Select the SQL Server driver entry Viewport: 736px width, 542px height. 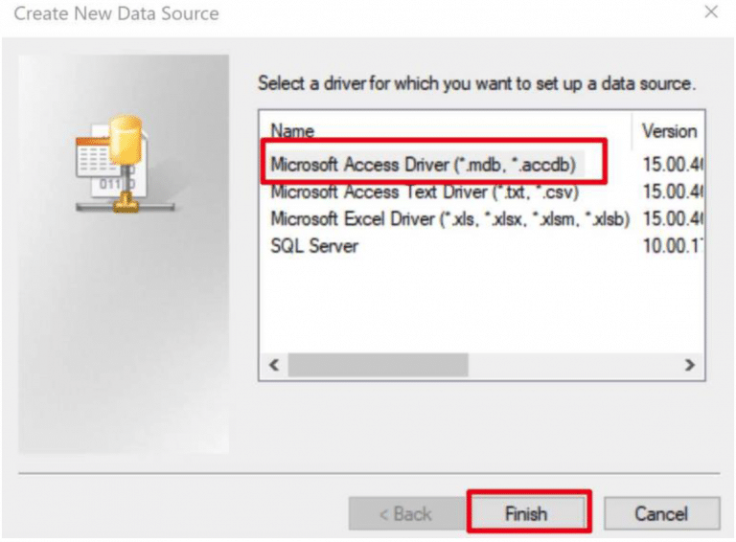[x=314, y=246]
